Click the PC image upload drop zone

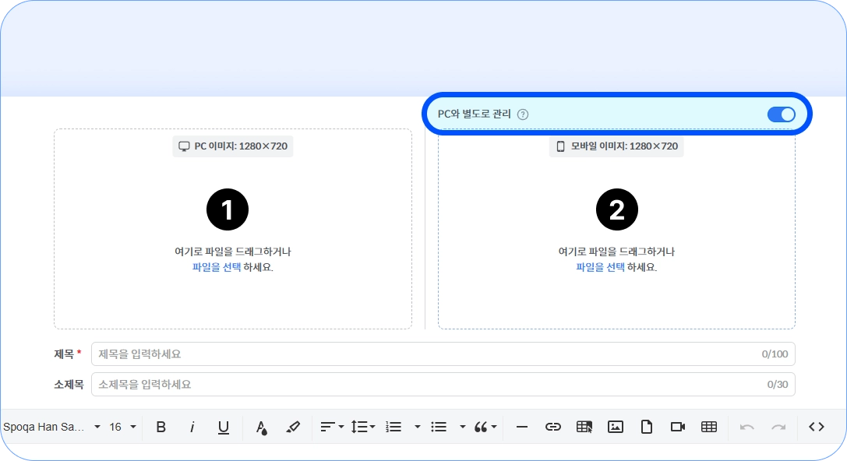point(233,229)
